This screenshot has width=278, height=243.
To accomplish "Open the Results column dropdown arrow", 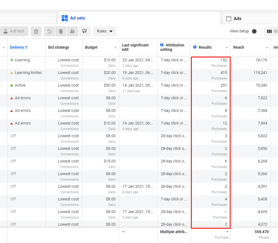I will pyautogui.click(x=227, y=48).
